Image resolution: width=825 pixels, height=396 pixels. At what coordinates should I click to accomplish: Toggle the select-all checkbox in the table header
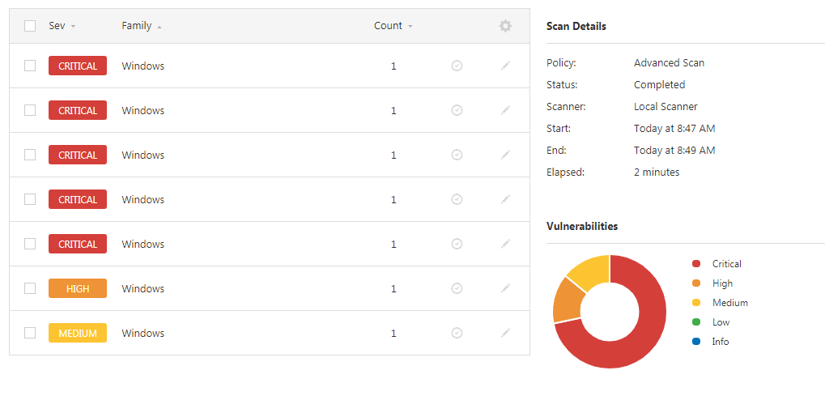coord(30,26)
